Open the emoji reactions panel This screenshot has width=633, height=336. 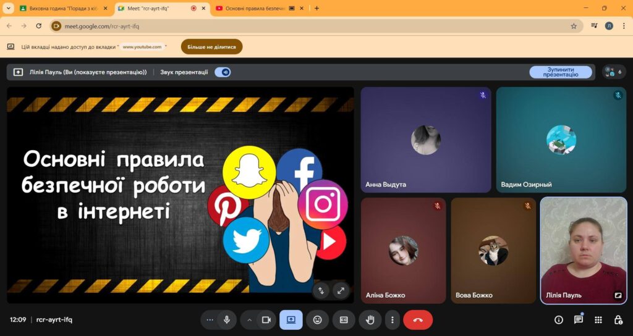[318, 320]
